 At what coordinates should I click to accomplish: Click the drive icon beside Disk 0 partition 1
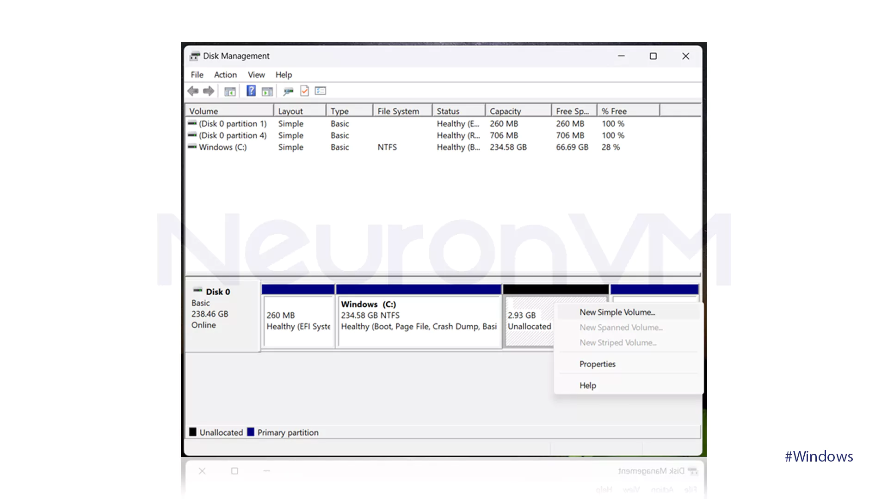tap(192, 123)
